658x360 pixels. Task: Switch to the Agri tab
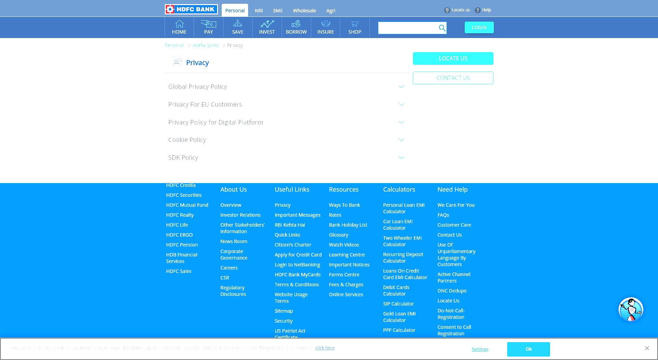(331, 11)
